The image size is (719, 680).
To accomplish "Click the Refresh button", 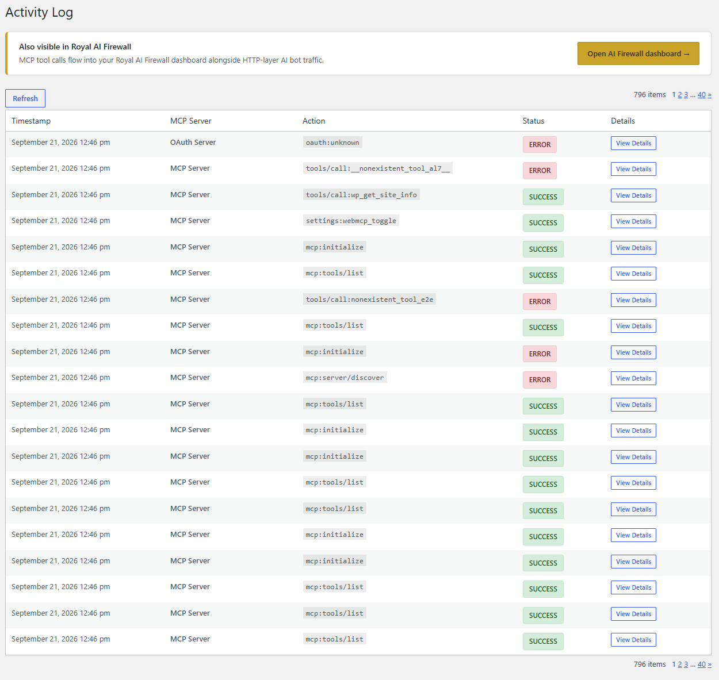I will click(x=25, y=98).
